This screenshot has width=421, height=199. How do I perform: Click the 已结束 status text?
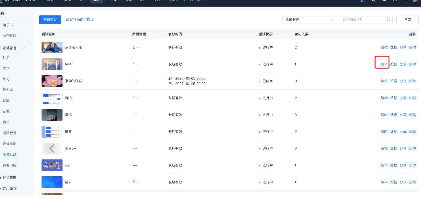pyautogui.click(x=268, y=81)
